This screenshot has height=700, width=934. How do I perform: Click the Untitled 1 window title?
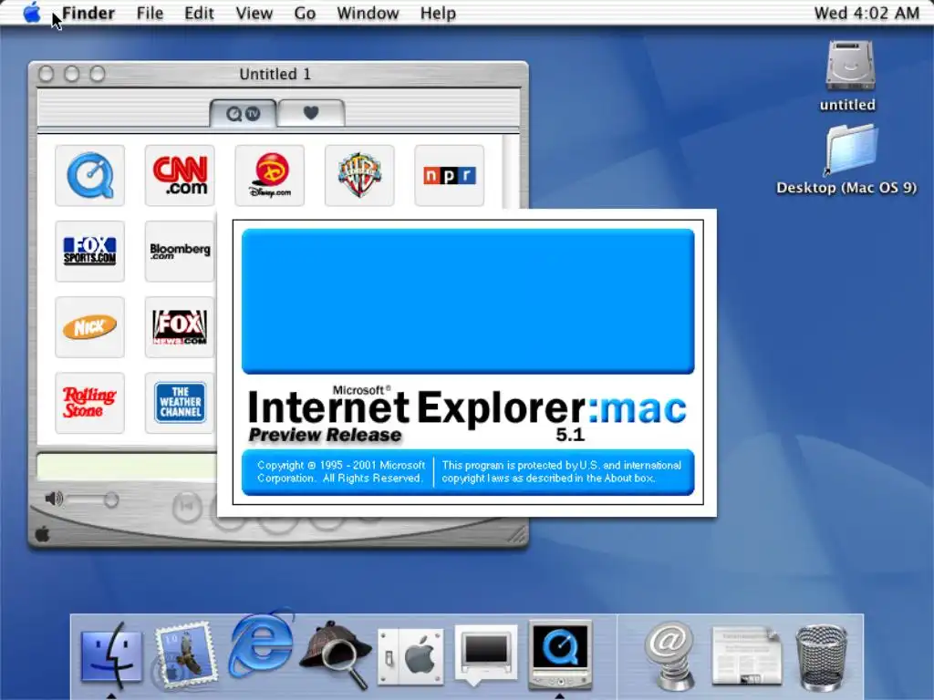[275, 75]
